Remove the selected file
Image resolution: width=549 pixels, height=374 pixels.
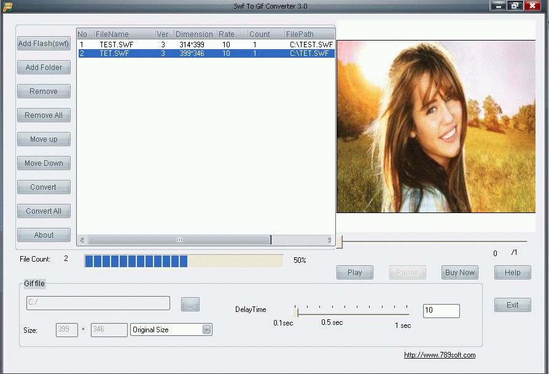[x=44, y=92]
